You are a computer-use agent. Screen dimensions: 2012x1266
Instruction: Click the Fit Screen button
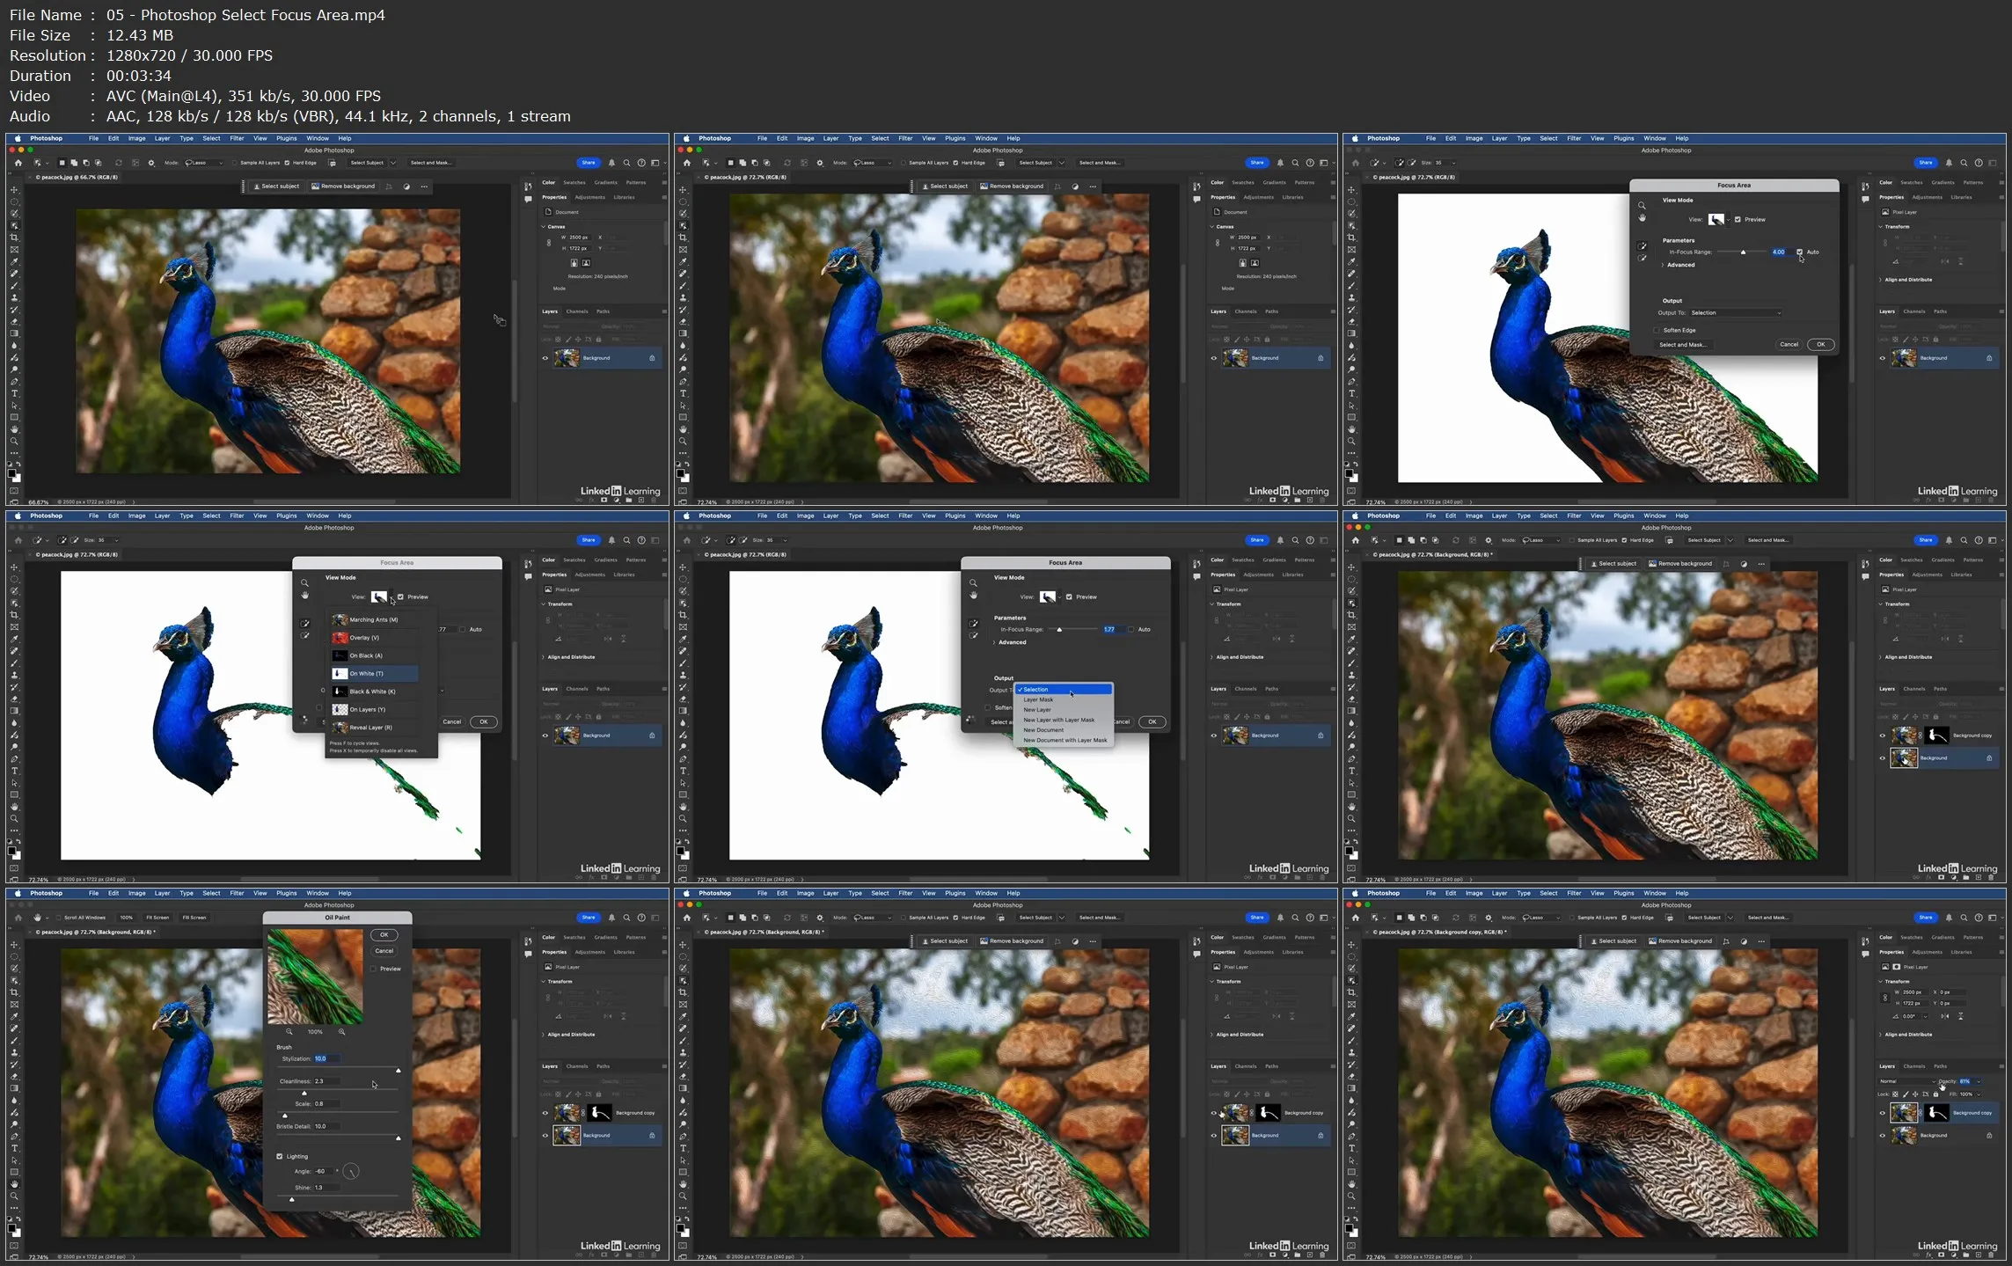(157, 918)
